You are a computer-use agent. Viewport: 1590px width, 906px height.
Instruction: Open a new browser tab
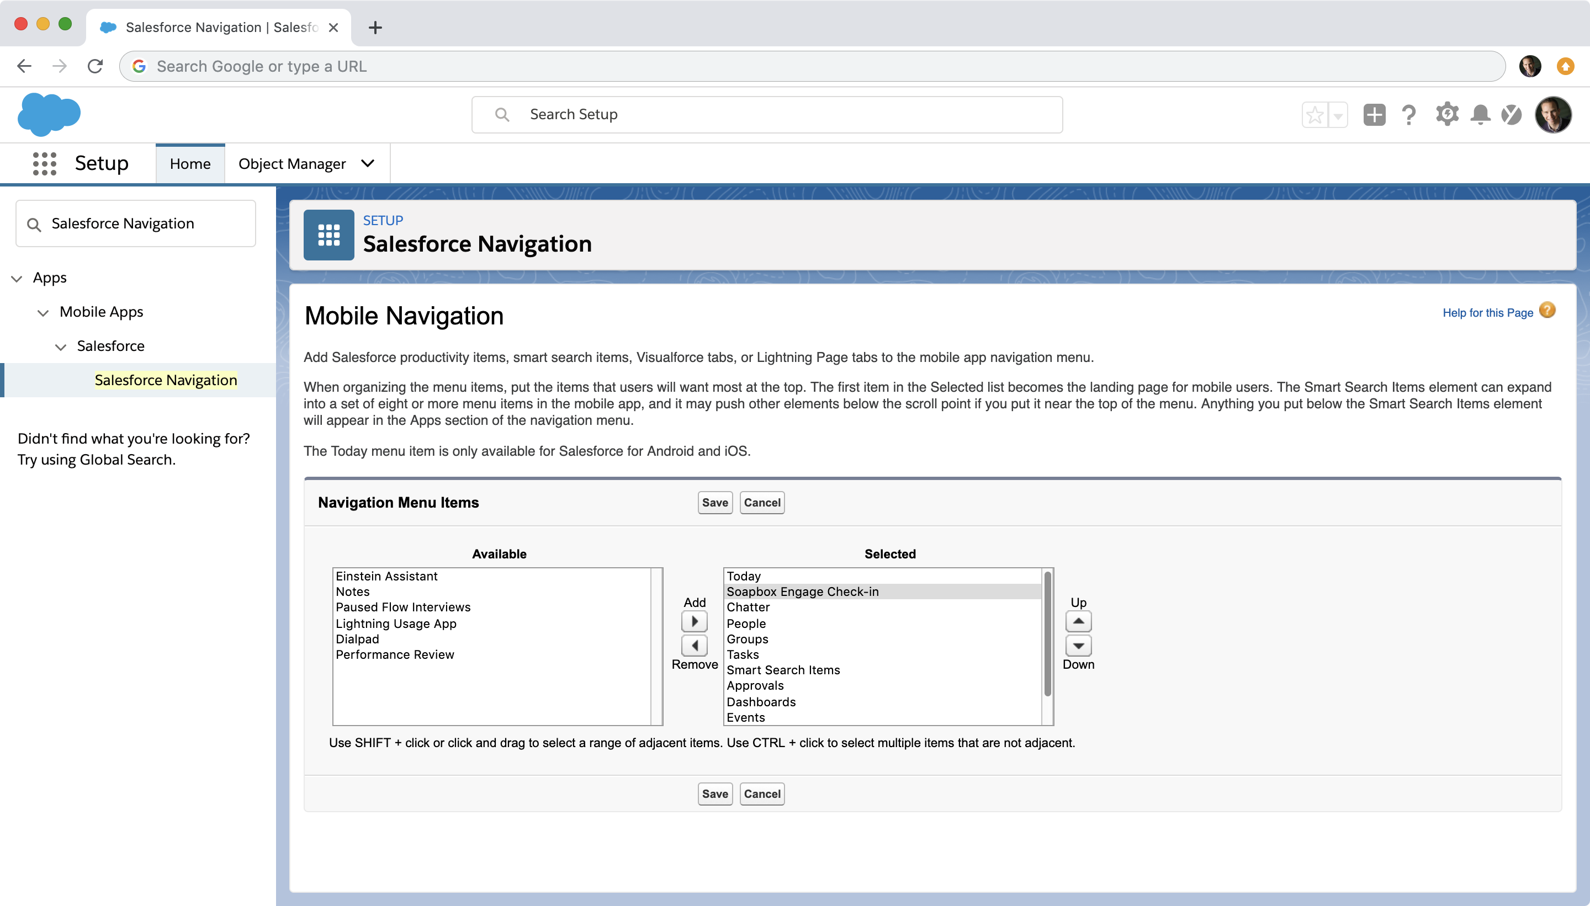[x=375, y=28]
